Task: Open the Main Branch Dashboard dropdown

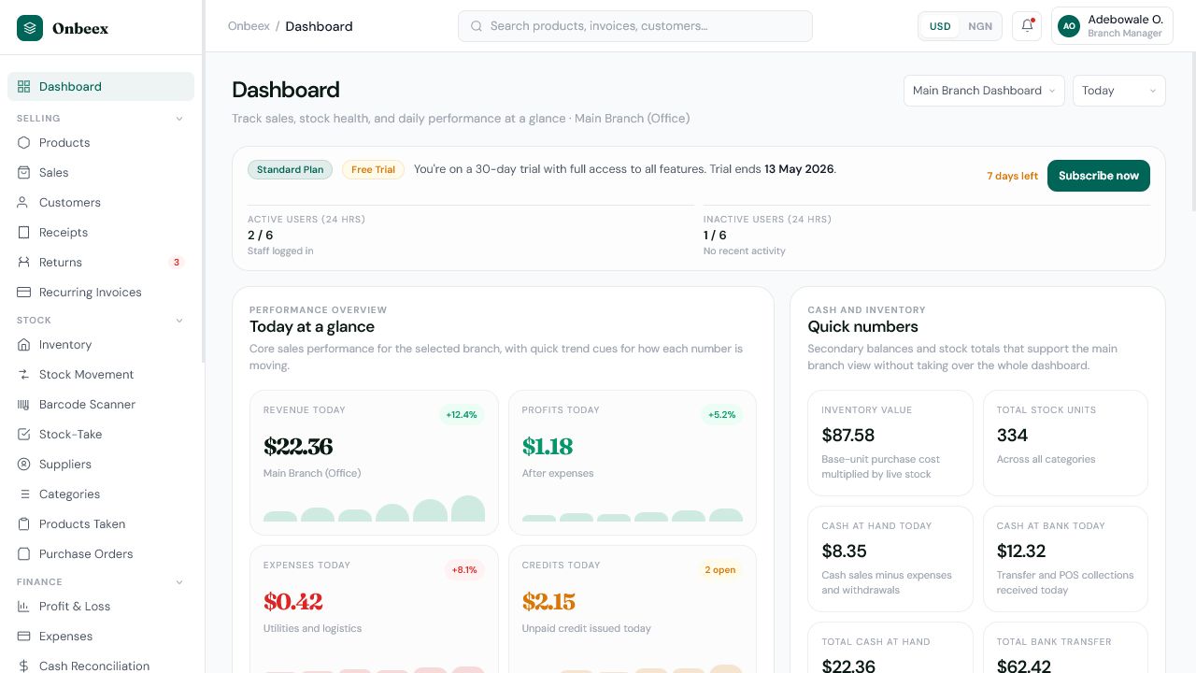Action: click(x=984, y=91)
